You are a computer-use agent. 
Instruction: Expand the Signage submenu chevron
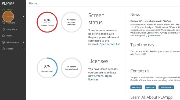click(23, 16)
